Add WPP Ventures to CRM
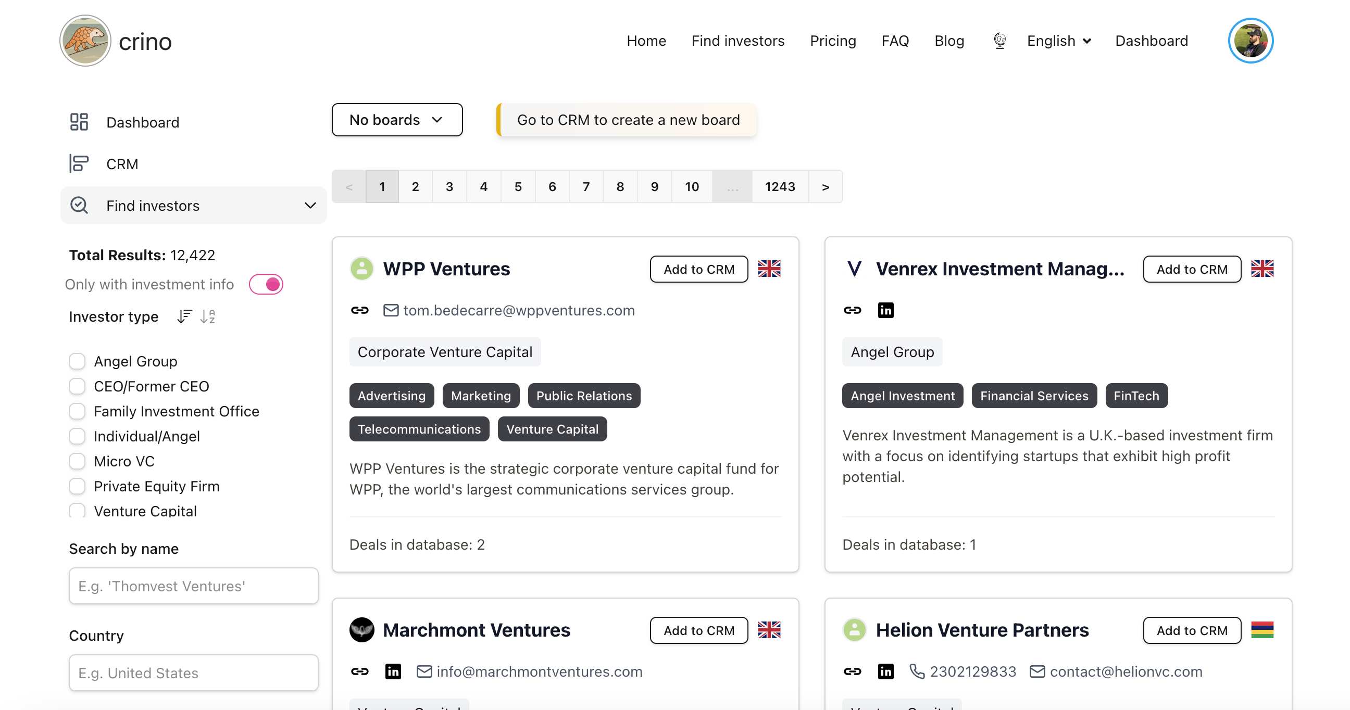The image size is (1350, 710). click(698, 269)
